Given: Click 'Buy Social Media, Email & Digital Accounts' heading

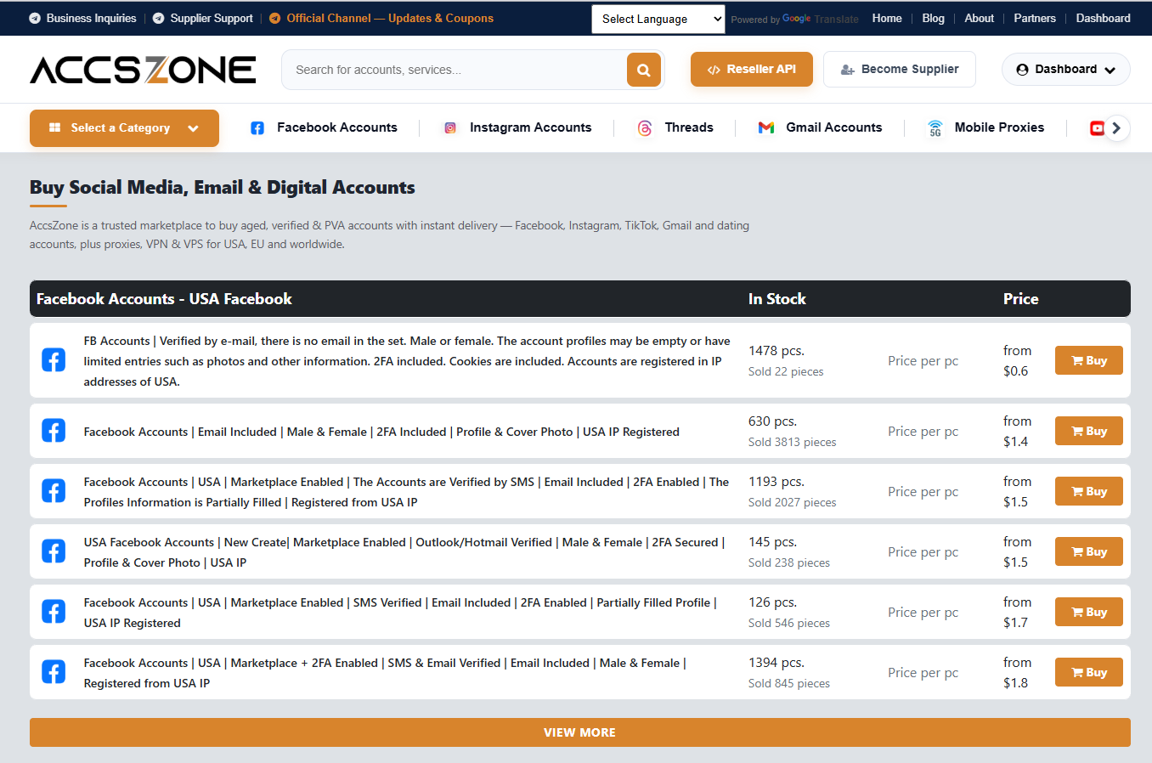Looking at the screenshot, I should point(223,187).
